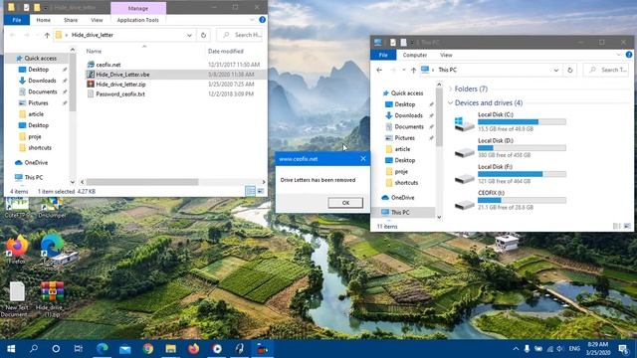Open taskbar search

34,349
